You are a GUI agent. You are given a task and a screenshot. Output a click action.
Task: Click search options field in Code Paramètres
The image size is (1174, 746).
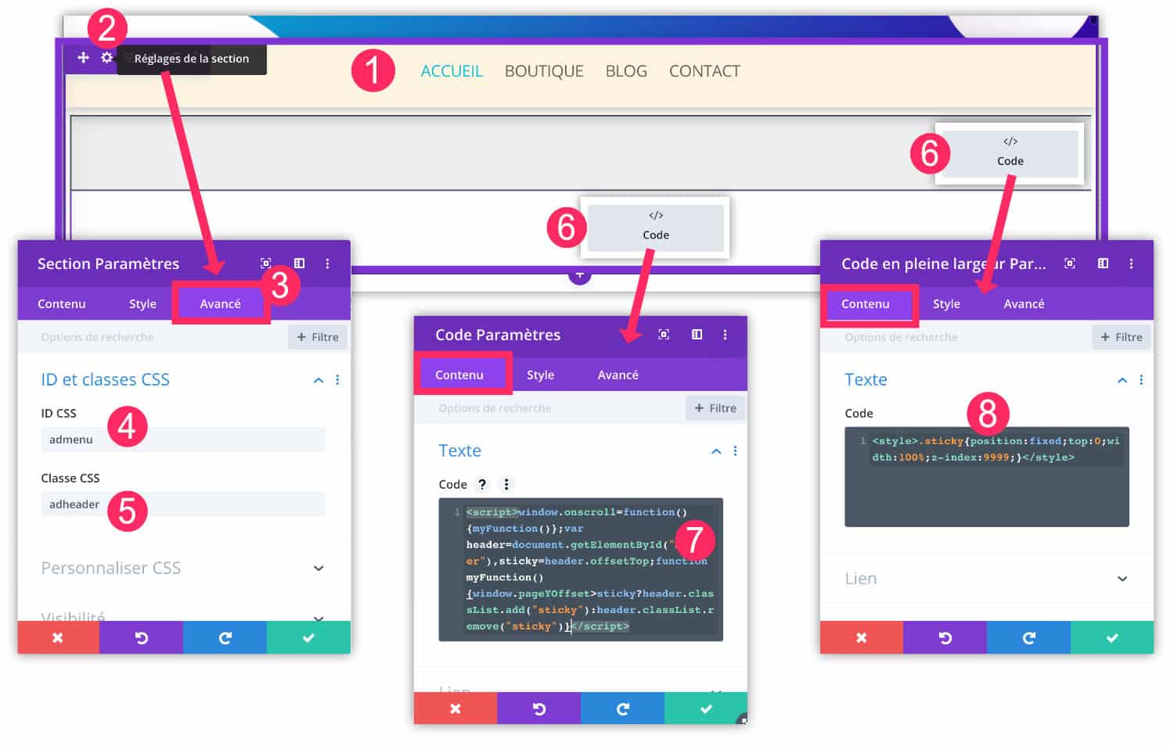549,408
